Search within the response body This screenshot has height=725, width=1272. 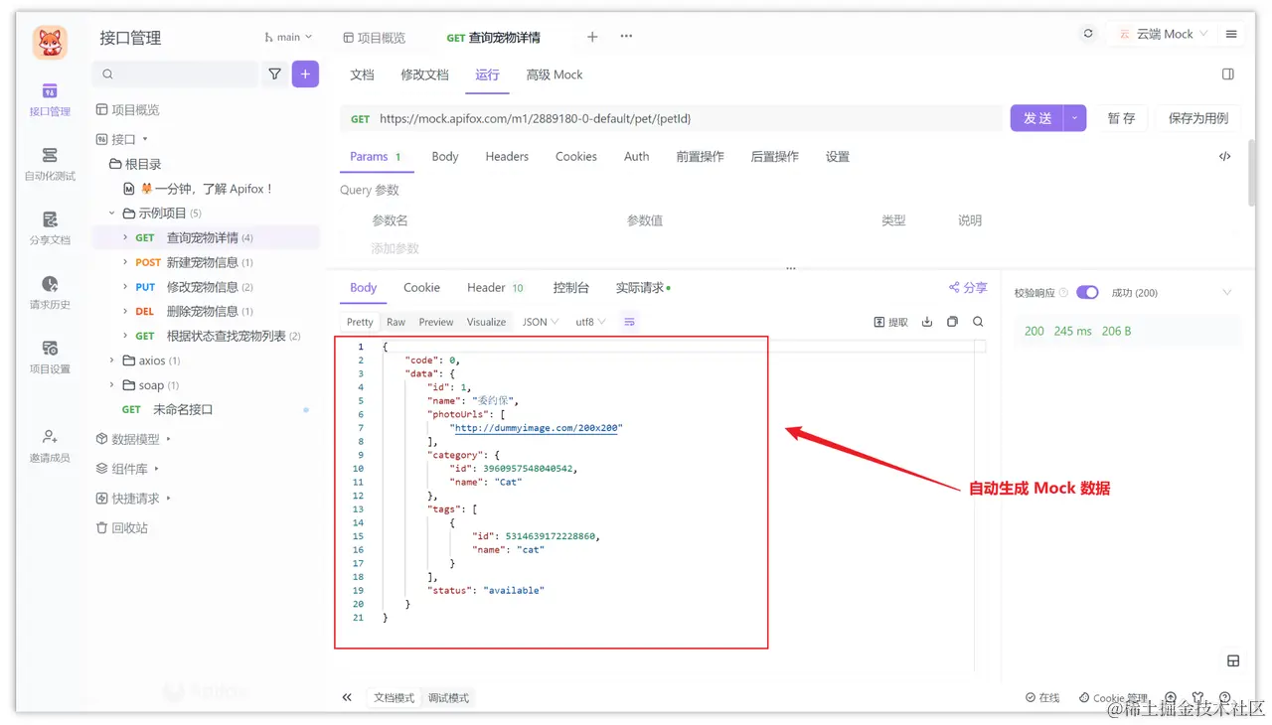(x=978, y=322)
